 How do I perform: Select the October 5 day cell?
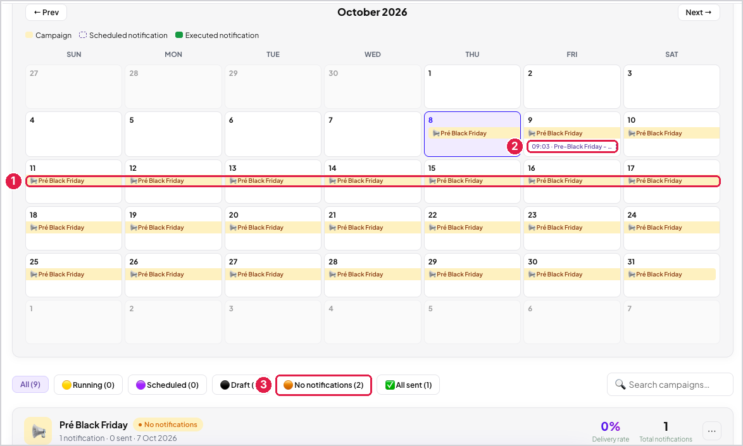click(x=173, y=134)
